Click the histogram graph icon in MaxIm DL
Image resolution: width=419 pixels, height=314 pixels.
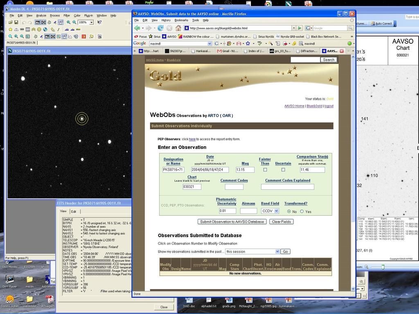click(x=70, y=36)
